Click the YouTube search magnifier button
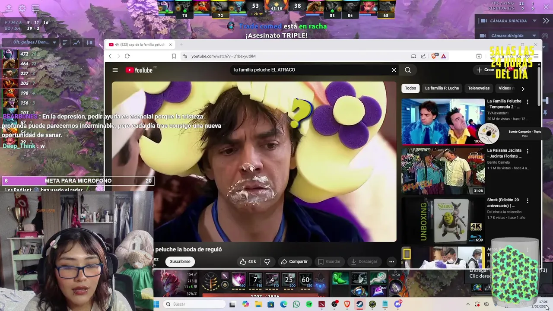This screenshot has height=311, width=553. point(408,70)
